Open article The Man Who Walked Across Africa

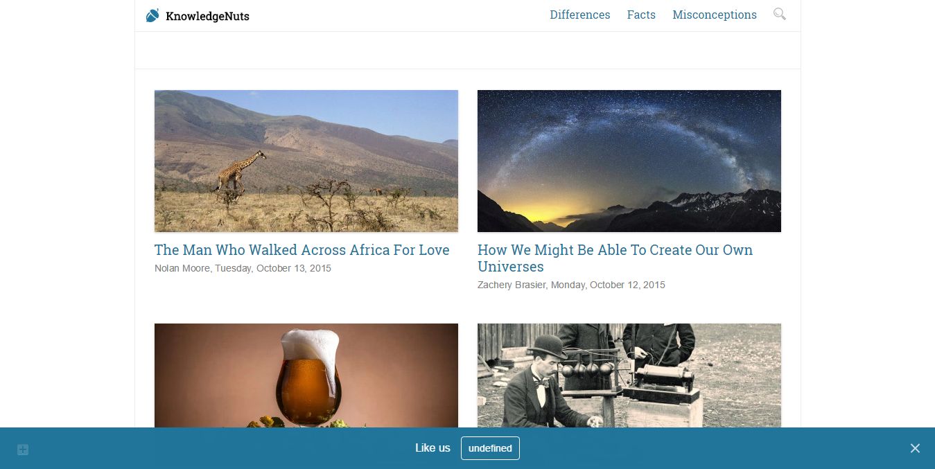(302, 250)
